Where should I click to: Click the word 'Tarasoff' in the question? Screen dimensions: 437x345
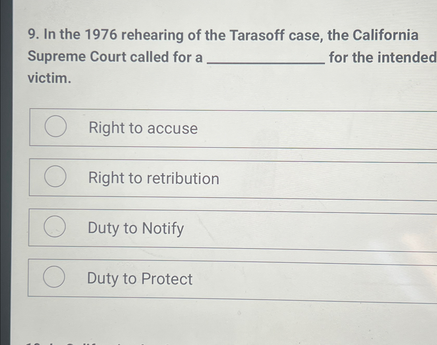[257, 36]
